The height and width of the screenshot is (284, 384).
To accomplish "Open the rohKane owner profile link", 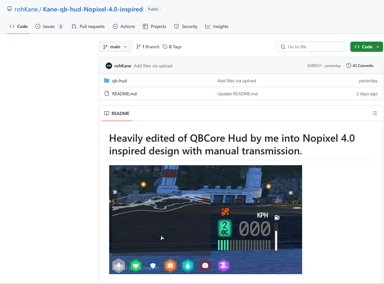I will click(26, 9).
